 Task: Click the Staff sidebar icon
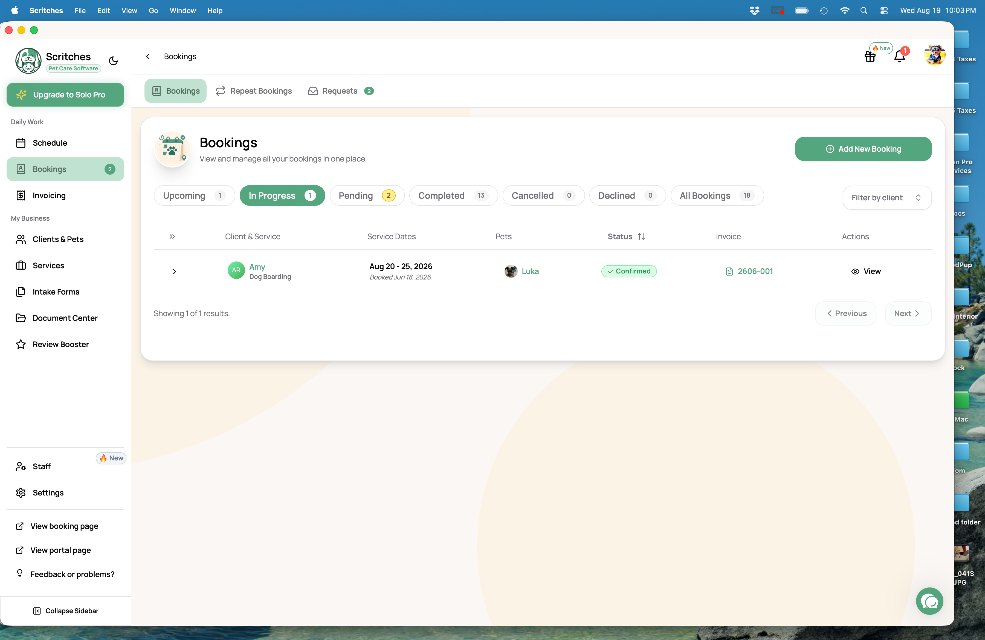click(21, 466)
